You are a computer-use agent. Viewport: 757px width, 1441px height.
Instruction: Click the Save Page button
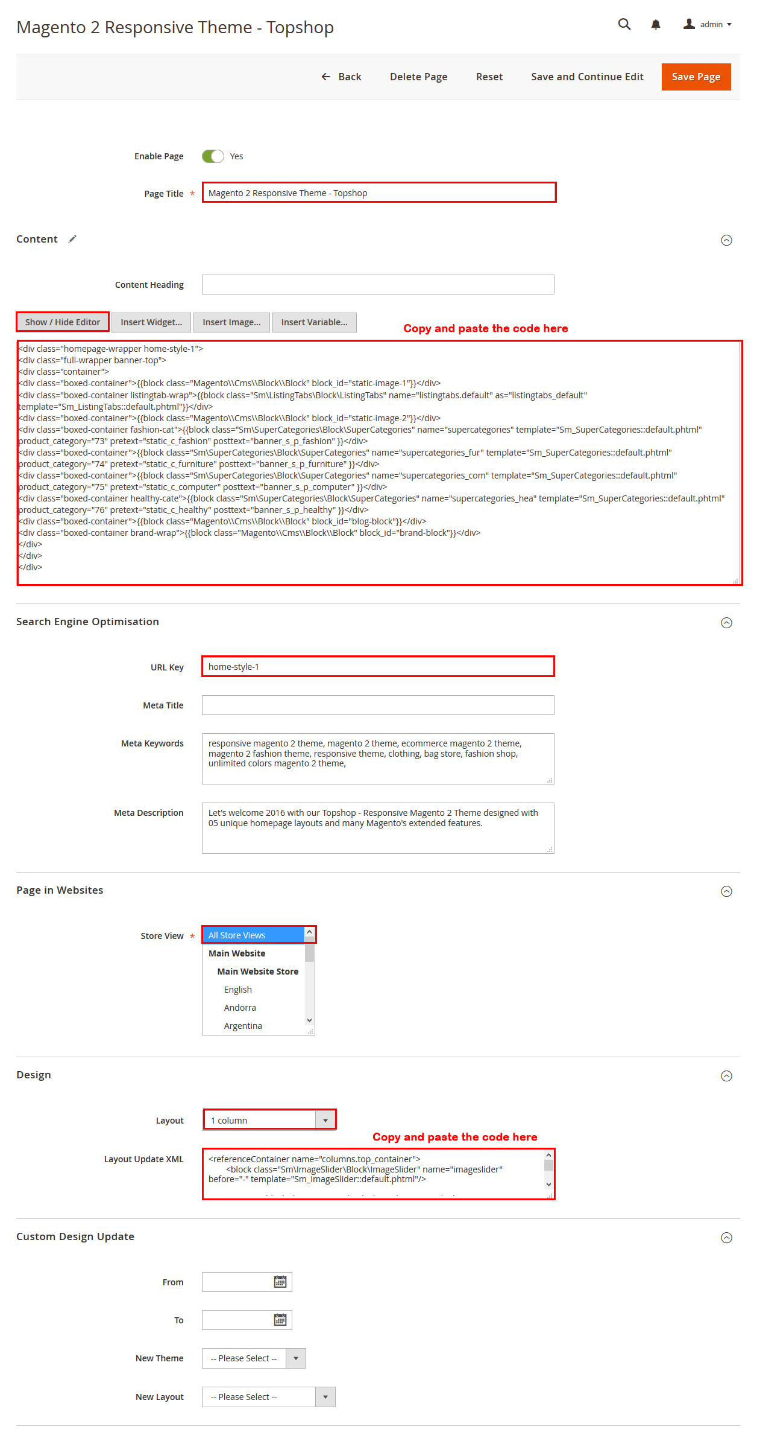pyautogui.click(x=696, y=77)
